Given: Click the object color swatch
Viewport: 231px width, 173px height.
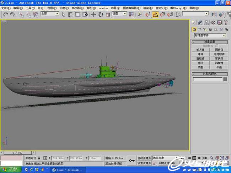Looking at the screenshot, I should 225,79.
